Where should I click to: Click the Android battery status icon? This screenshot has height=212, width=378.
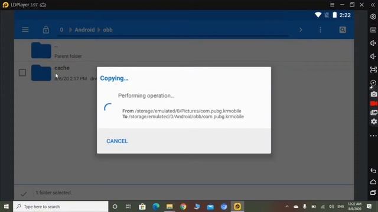(x=335, y=15)
